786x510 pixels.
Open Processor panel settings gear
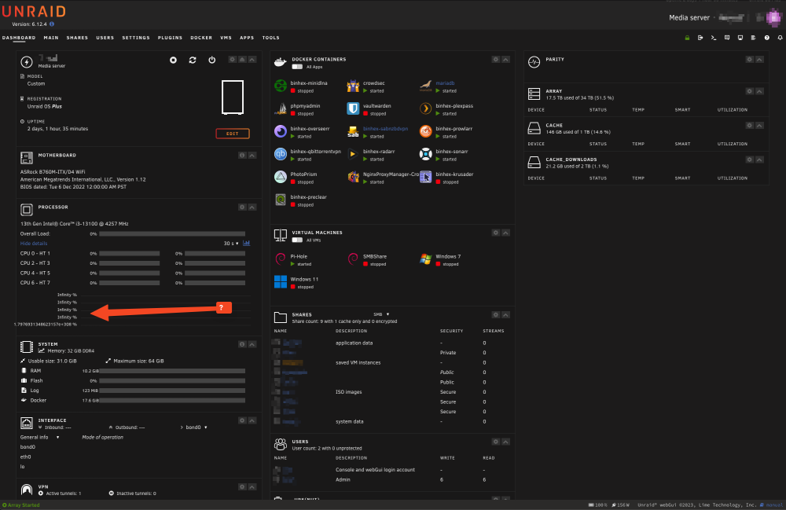pyautogui.click(x=242, y=207)
